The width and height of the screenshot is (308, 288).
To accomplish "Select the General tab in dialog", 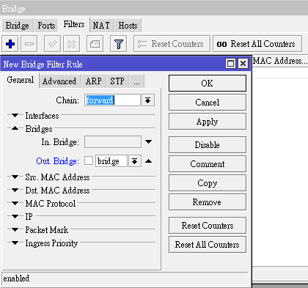I will 21,80.
